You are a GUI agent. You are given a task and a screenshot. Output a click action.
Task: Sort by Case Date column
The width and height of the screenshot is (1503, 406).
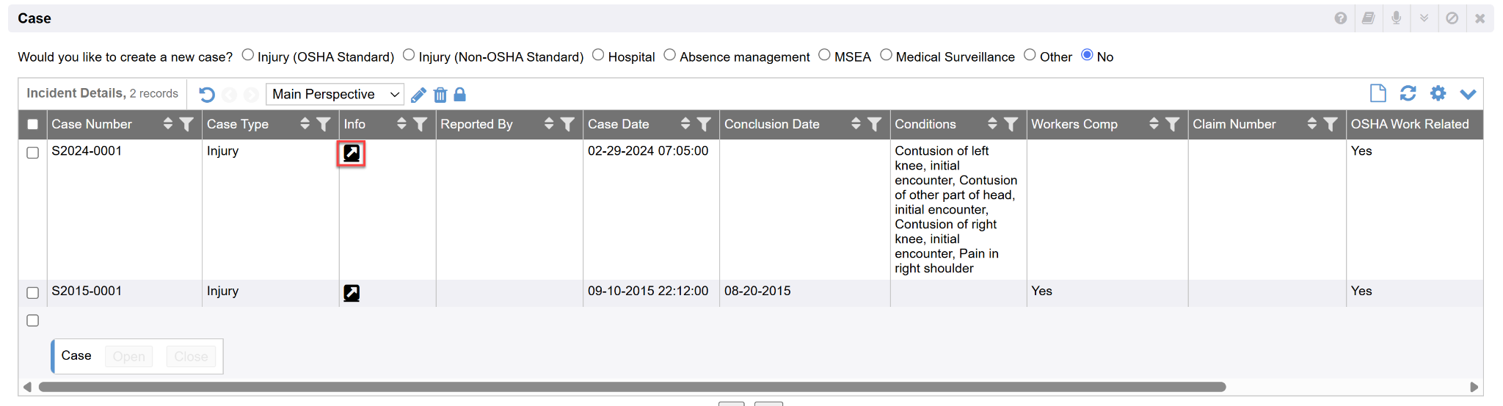pyautogui.click(x=685, y=124)
